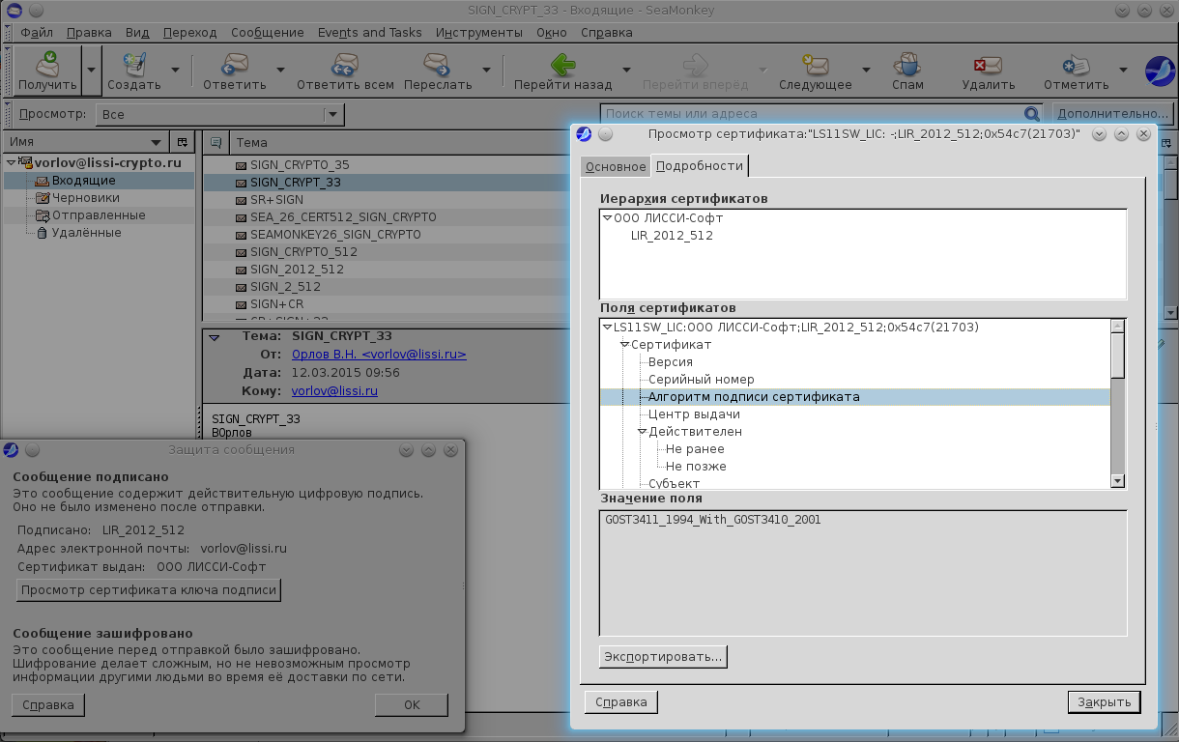Click the thread column icon in message list
This screenshot has width=1179, height=742.
(216, 142)
